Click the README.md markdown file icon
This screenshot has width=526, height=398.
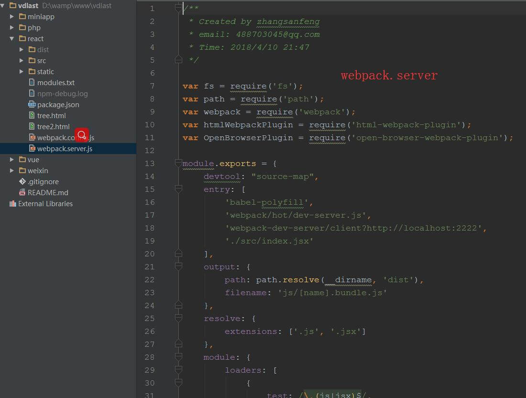tap(22, 193)
